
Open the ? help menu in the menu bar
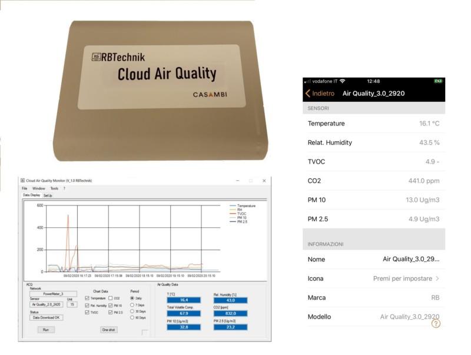coord(64,188)
